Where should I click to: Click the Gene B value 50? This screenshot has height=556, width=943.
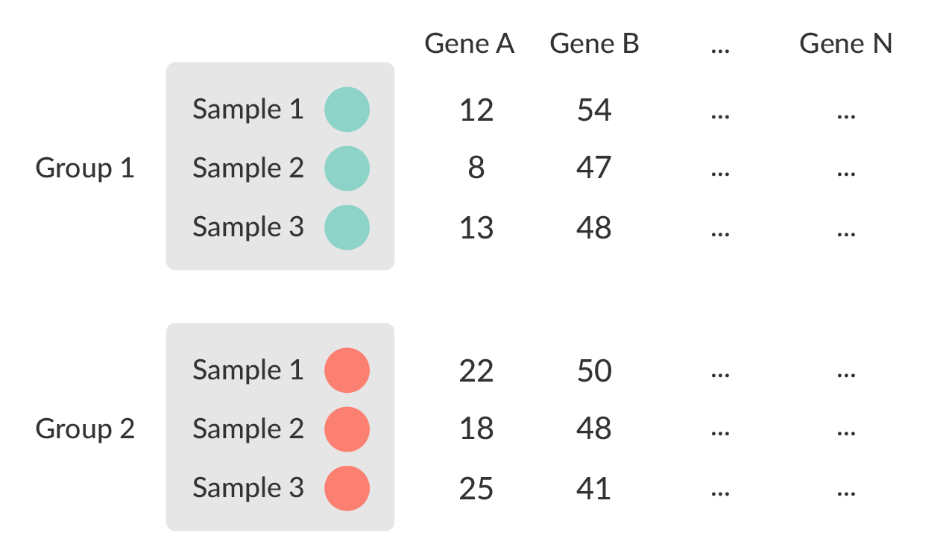click(594, 370)
